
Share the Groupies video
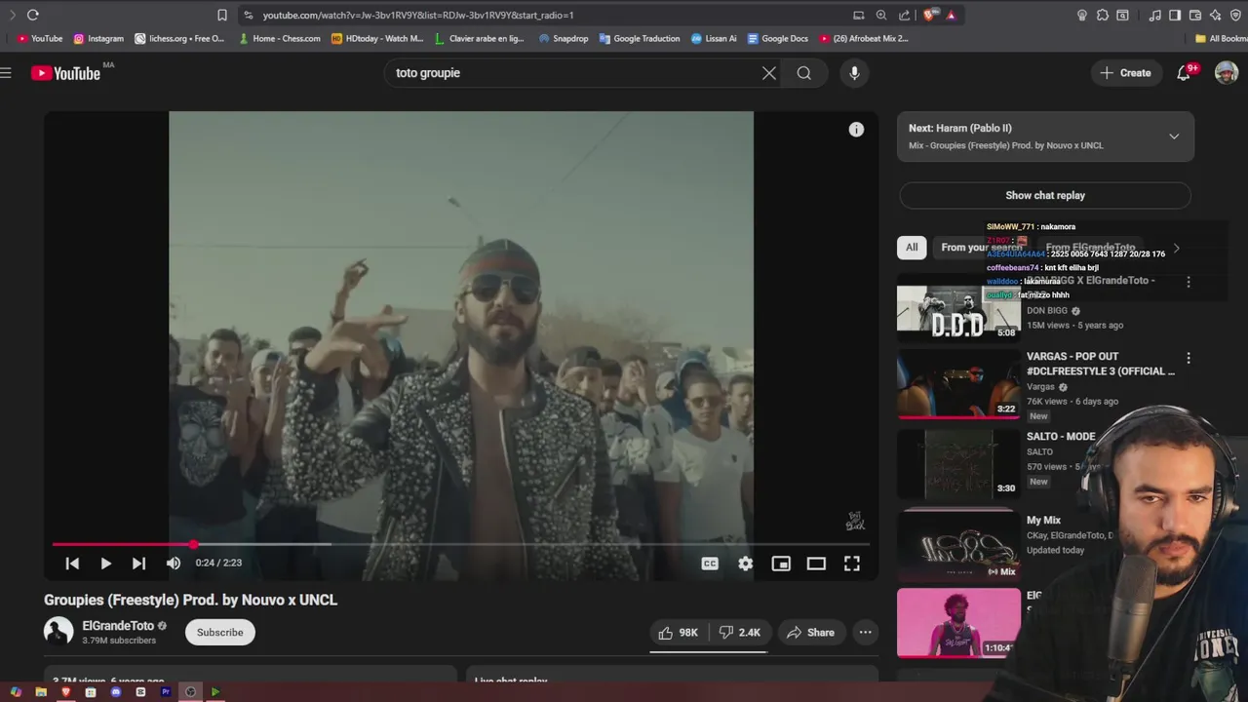tap(811, 633)
